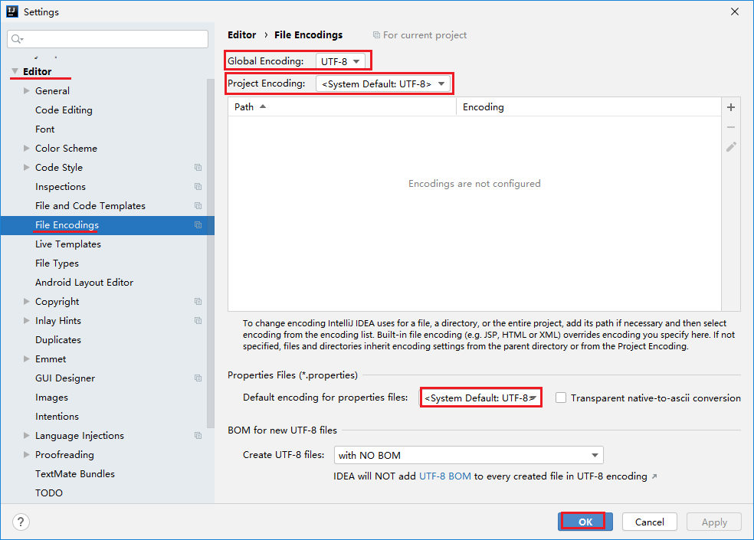Click the help question mark button

(21, 522)
